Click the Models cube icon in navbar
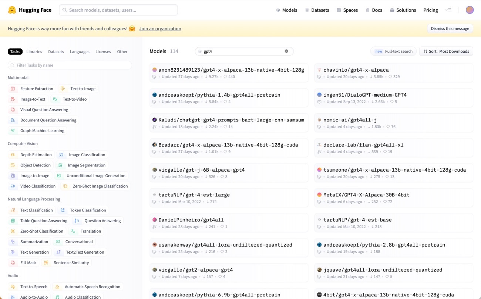The image size is (481, 299). pos(278,10)
